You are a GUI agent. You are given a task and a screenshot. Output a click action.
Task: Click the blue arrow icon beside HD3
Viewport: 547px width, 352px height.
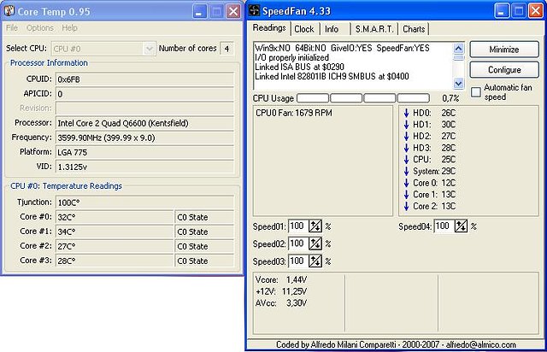(x=405, y=148)
